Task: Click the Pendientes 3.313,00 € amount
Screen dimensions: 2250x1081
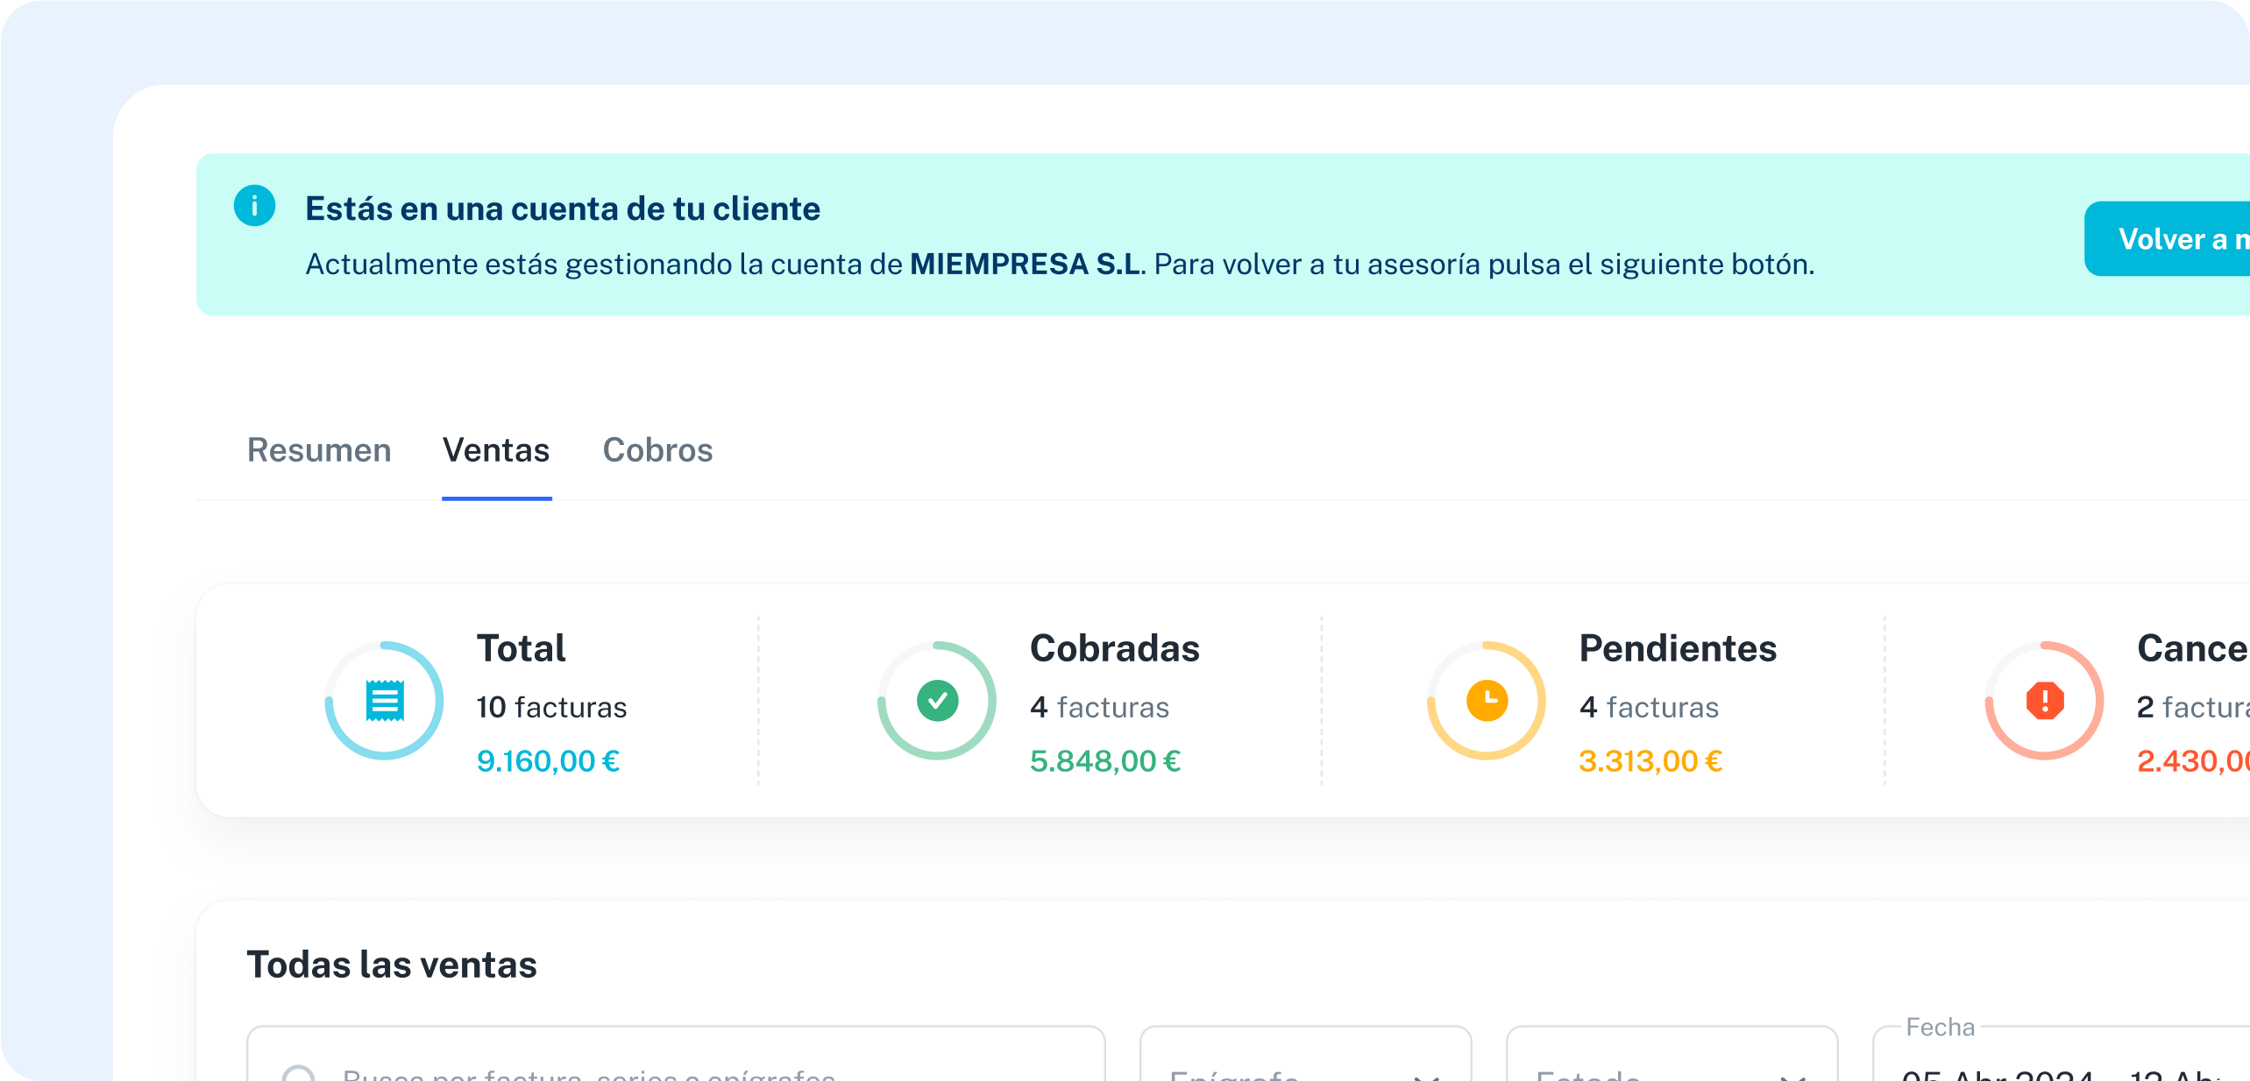Action: 1650,761
